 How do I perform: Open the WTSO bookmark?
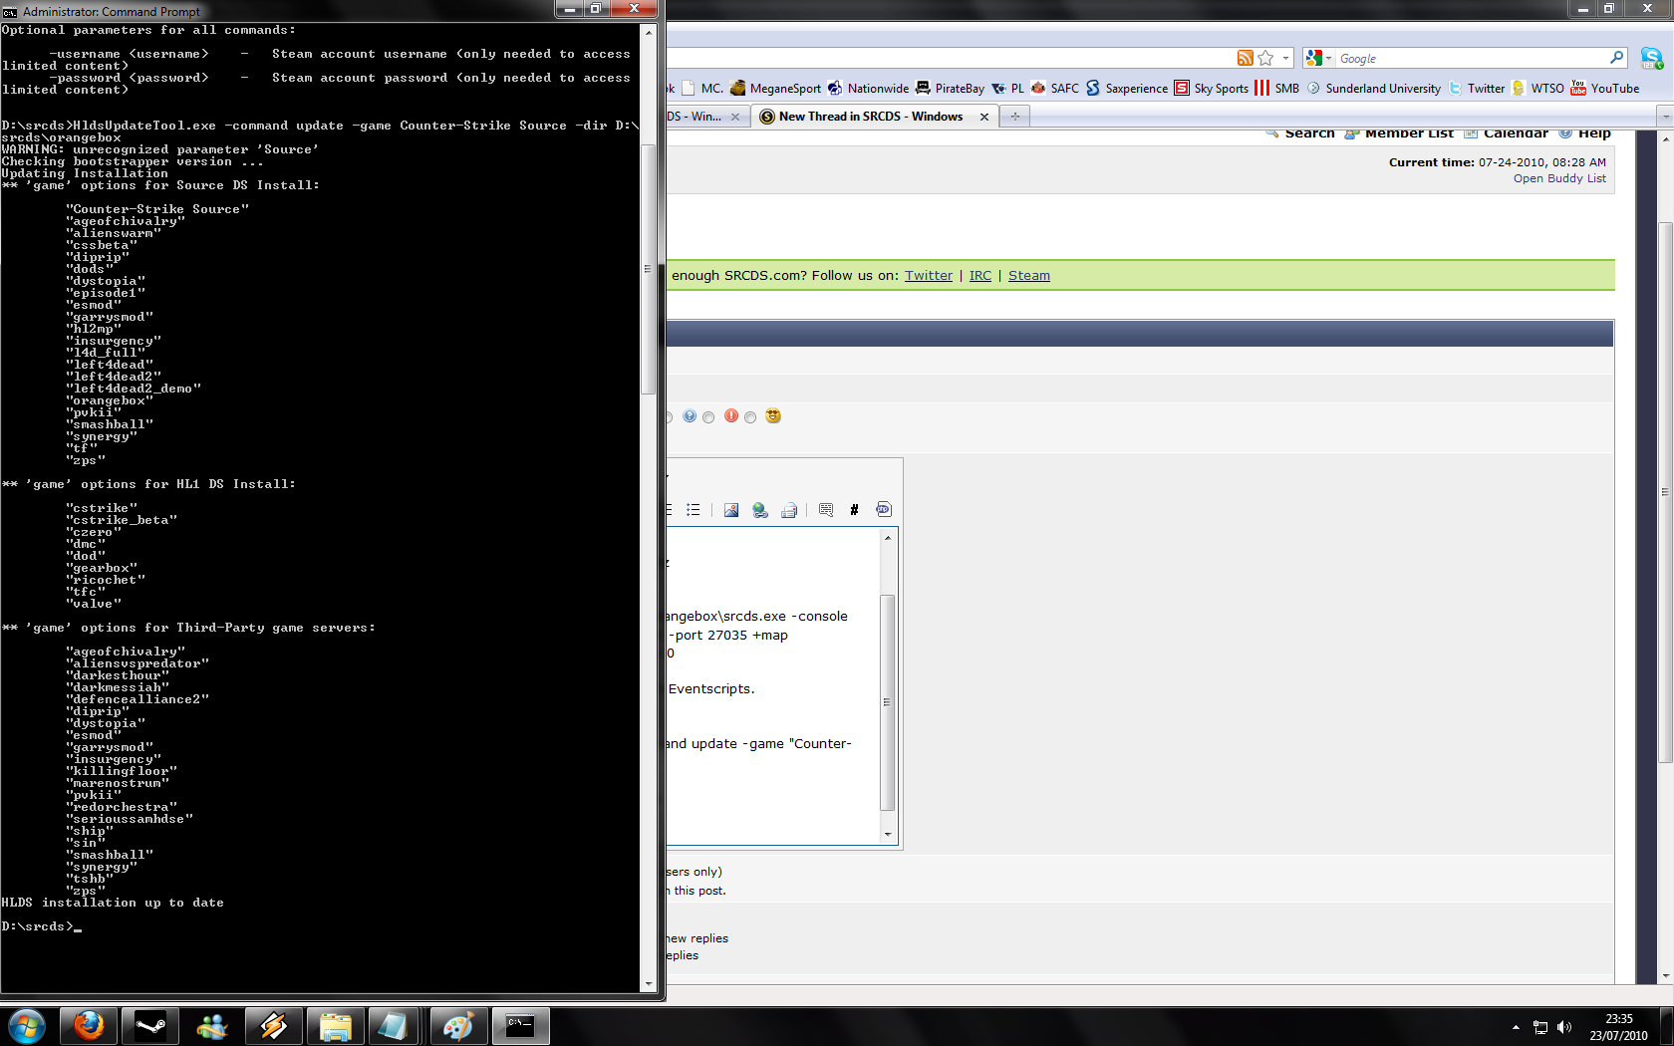[x=1537, y=88]
